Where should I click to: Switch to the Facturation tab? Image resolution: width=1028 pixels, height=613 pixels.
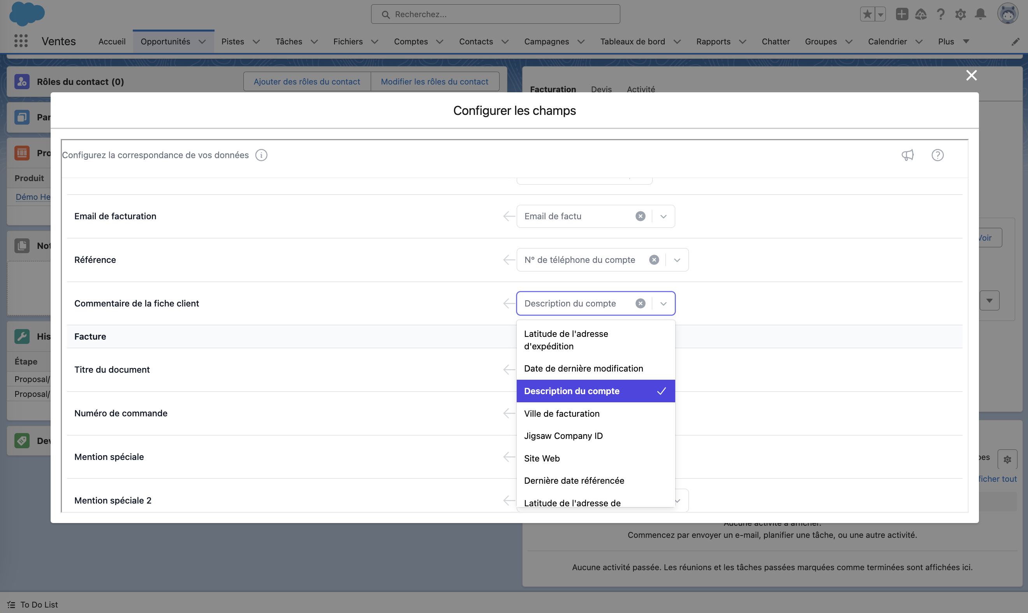click(x=553, y=89)
